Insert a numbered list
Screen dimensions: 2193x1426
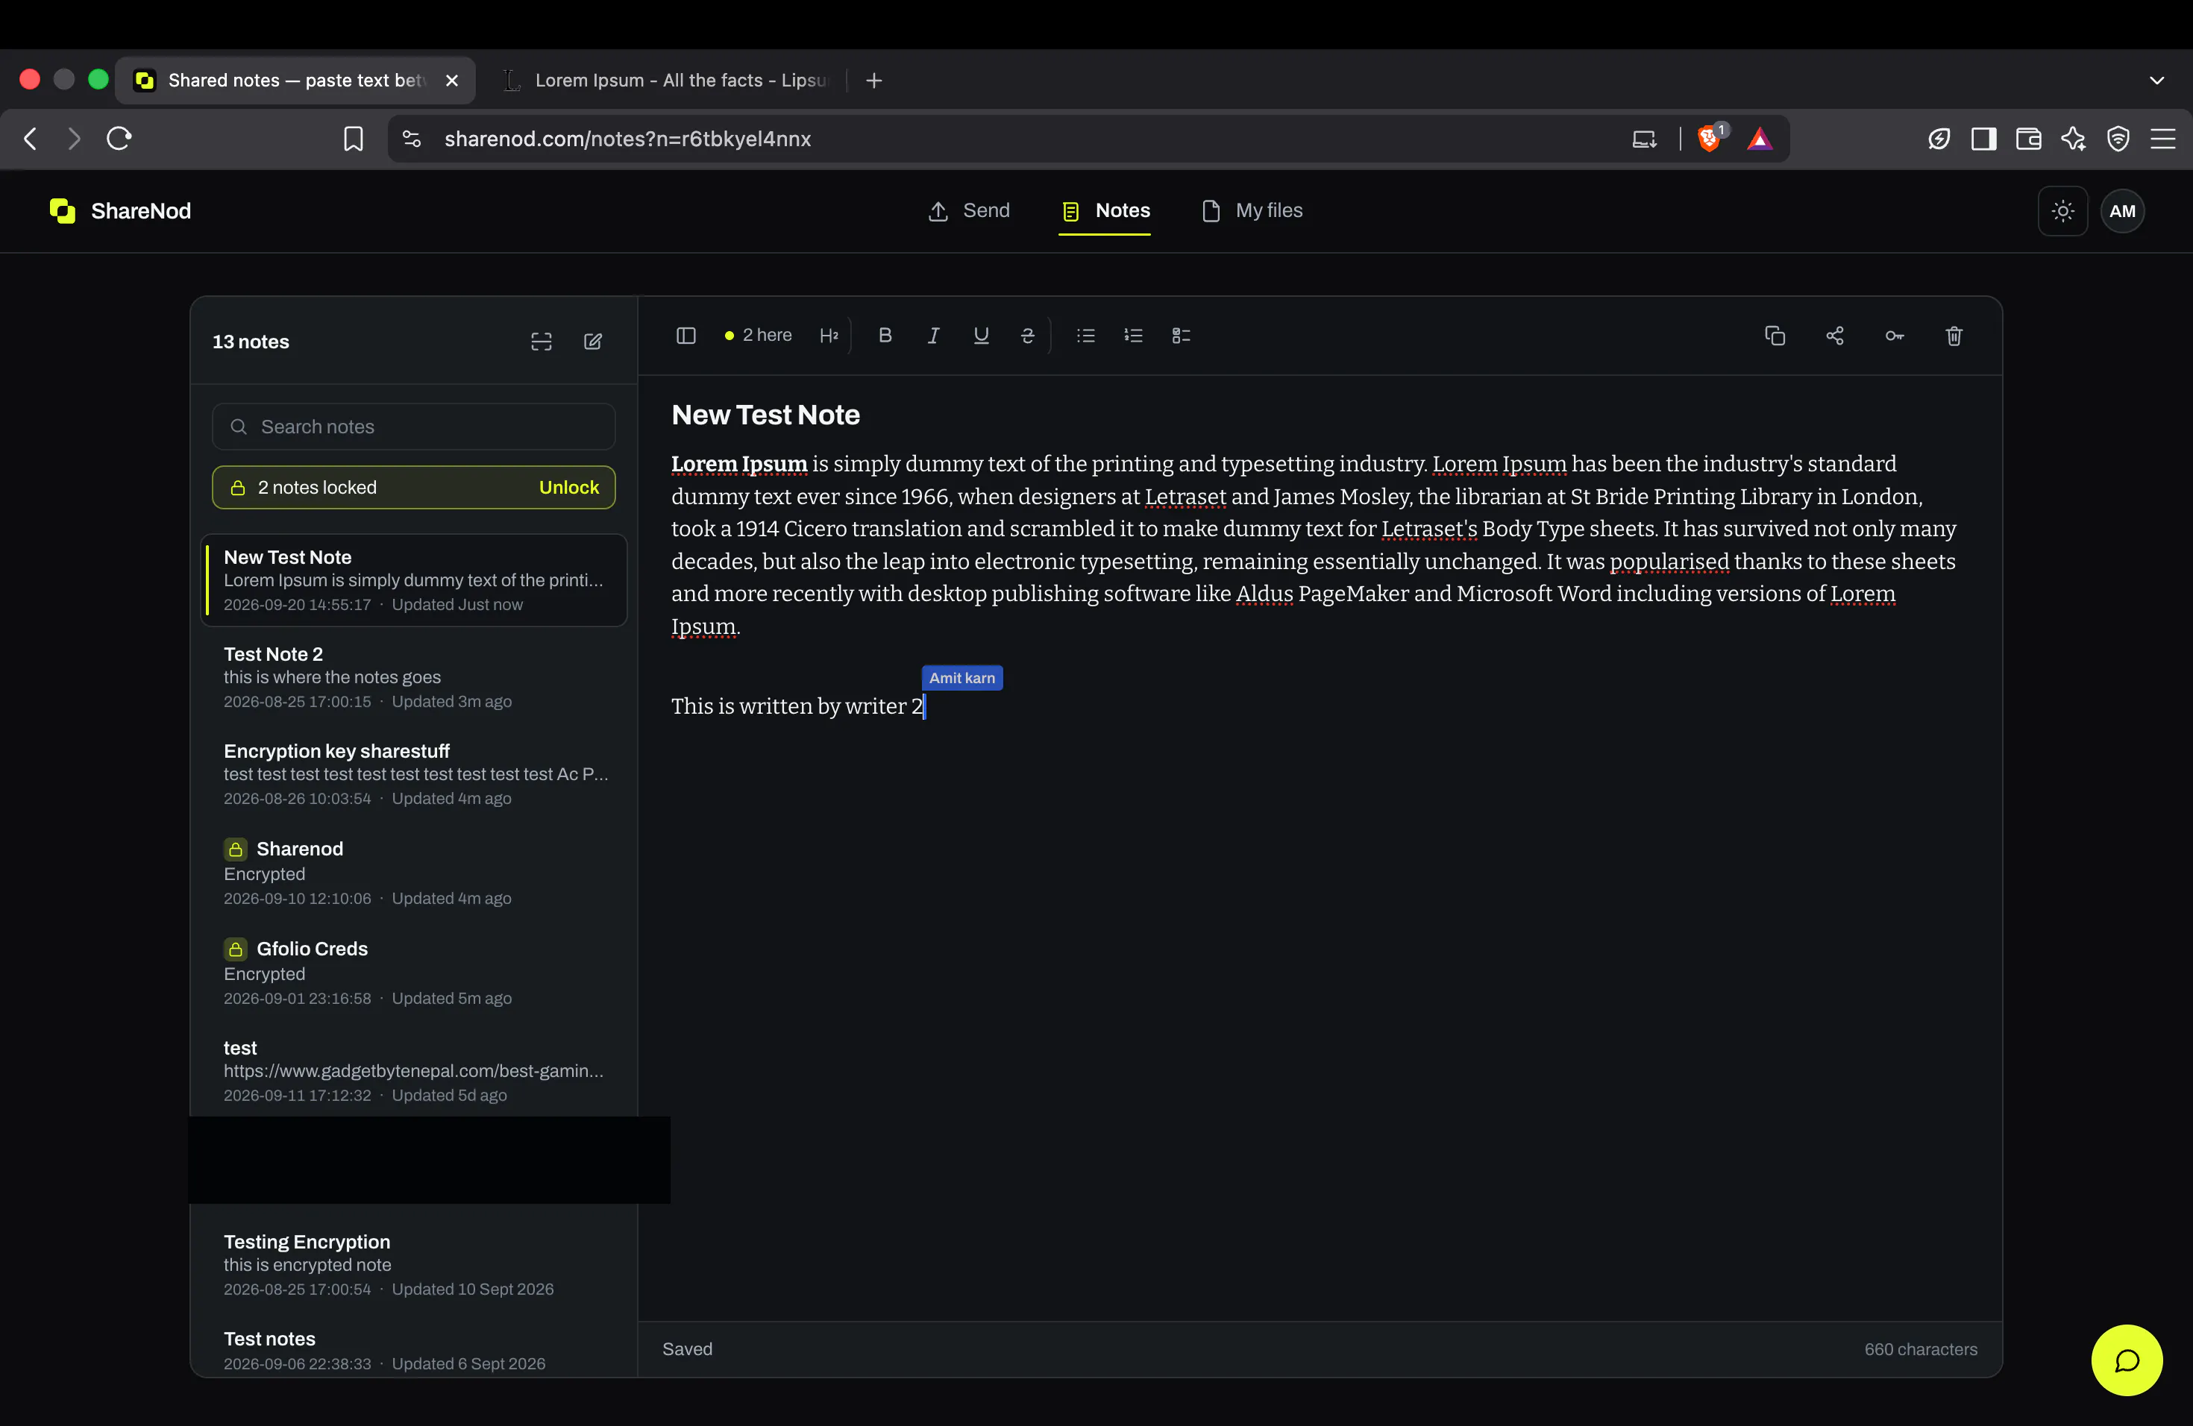point(1133,336)
